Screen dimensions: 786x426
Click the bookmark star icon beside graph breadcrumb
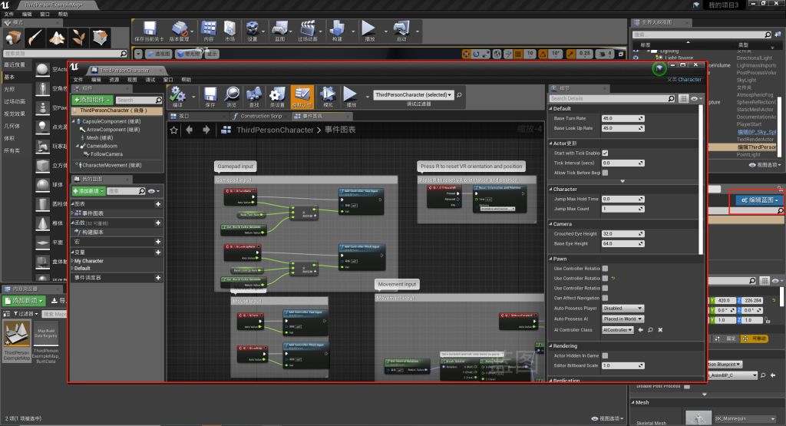pos(173,130)
